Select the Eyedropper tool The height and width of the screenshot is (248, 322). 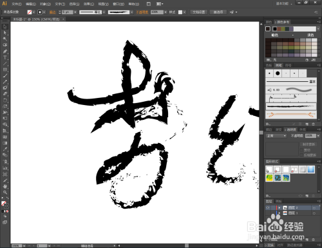5,149
